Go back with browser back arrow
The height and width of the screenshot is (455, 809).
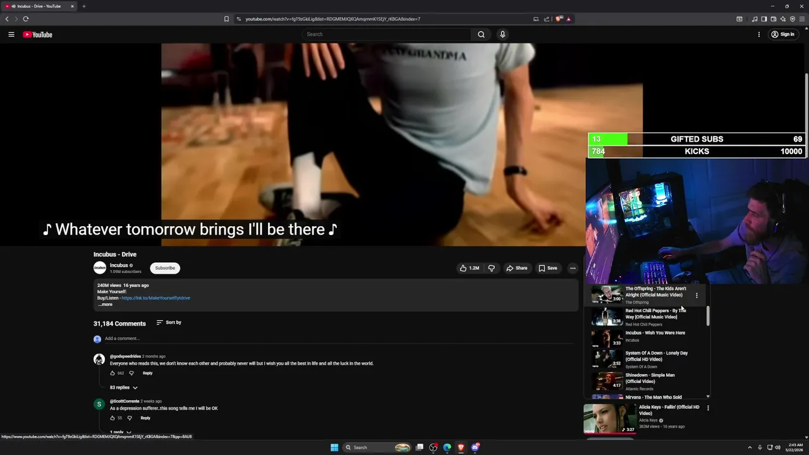tap(7, 19)
